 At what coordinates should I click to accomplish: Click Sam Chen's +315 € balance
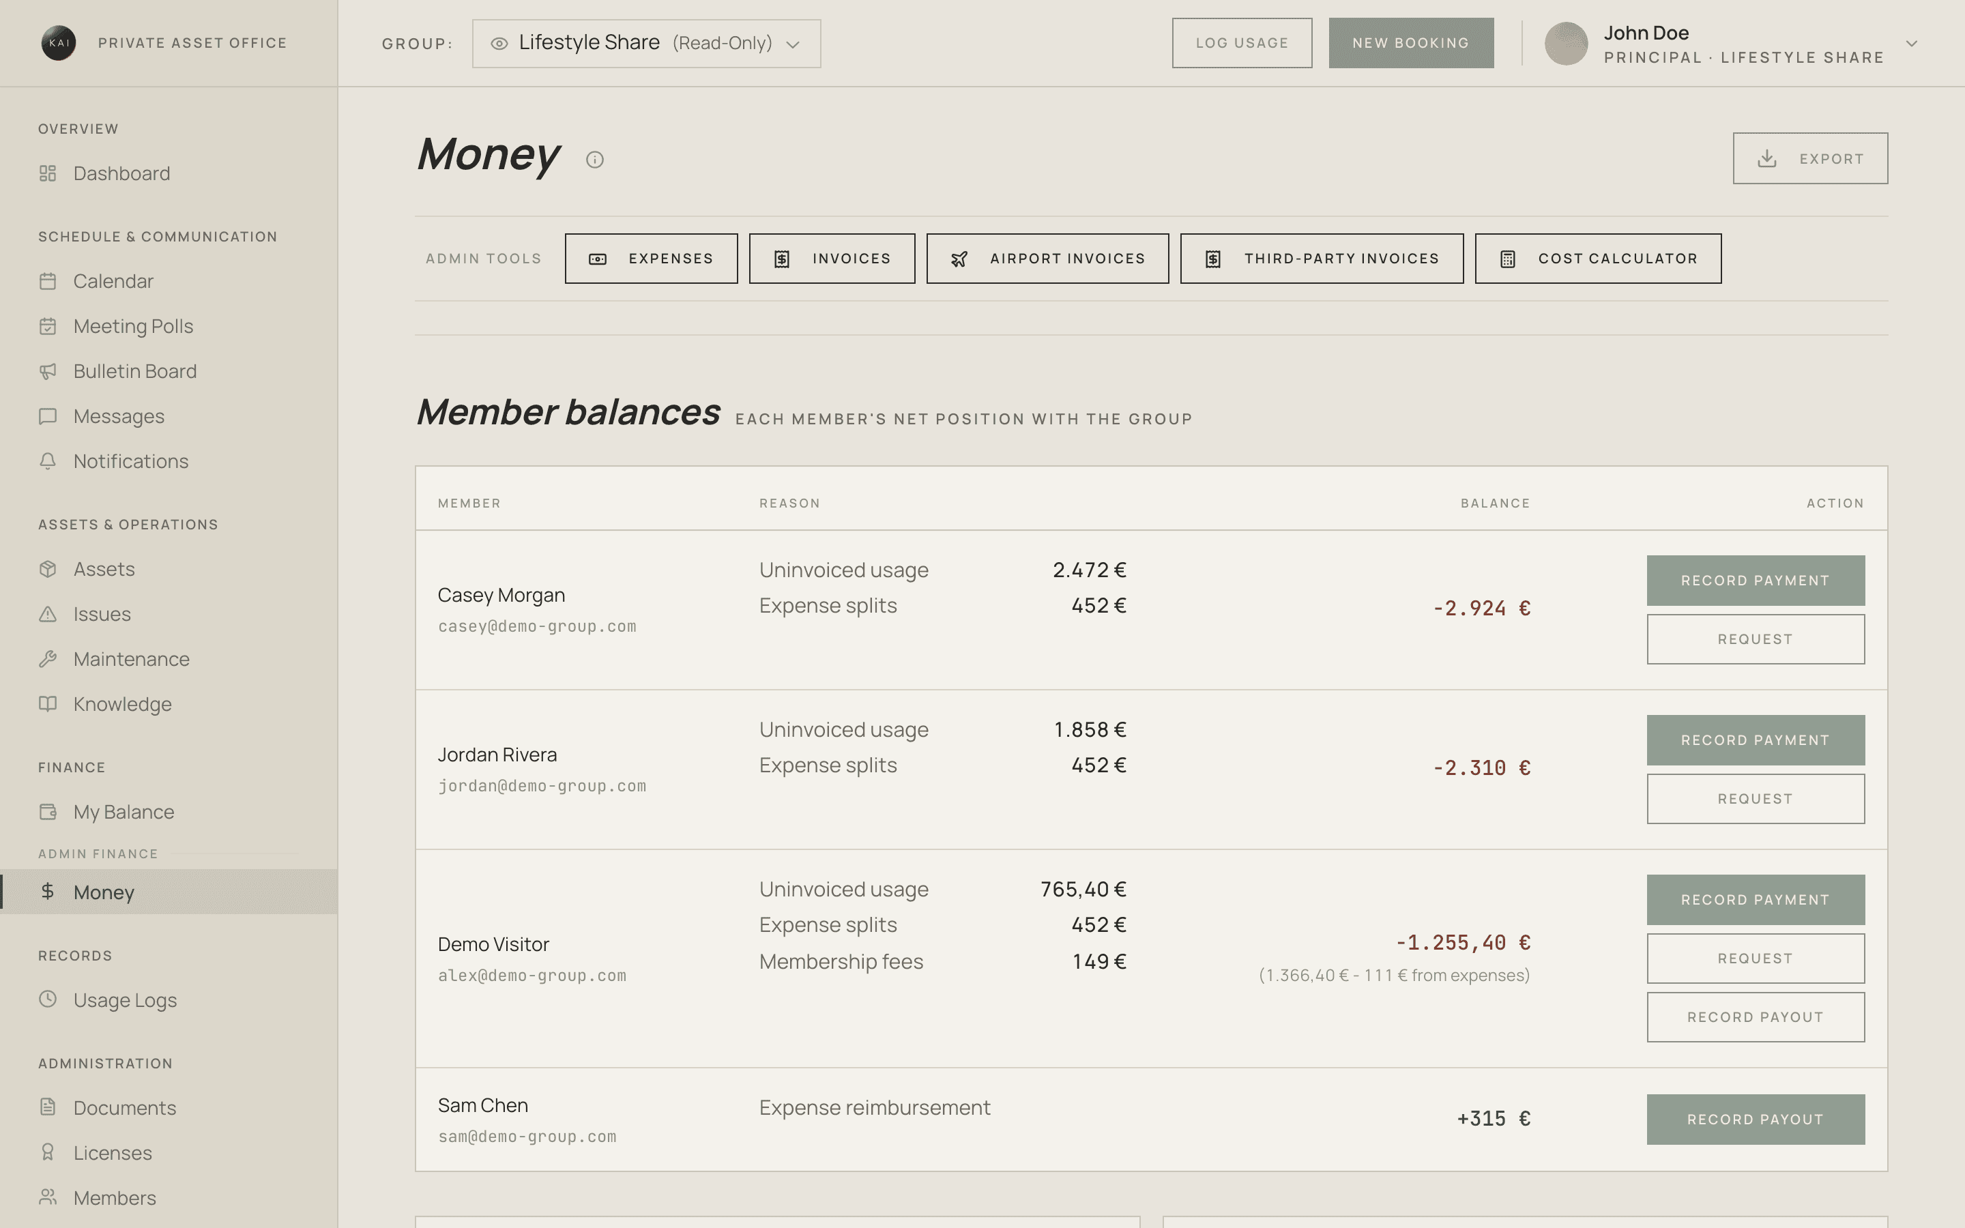pyautogui.click(x=1494, y=1118)
